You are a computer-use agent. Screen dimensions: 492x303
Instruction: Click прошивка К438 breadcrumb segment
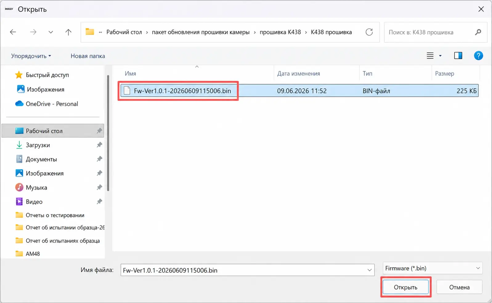[x=280, y=32]
